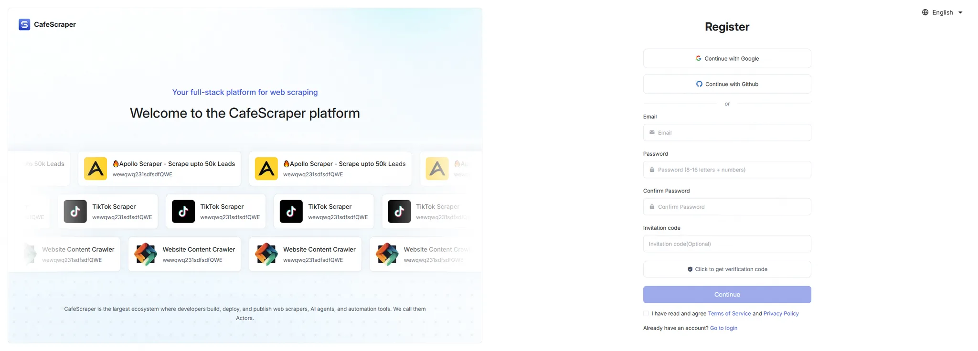978x351 pixels.
Task: Open the Privacy Policy link
Action: click(x=781, y=314)
